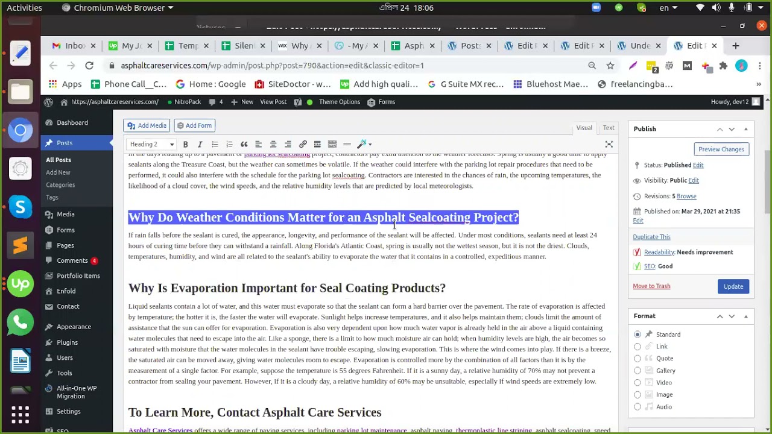Viewport: 772px width, 434px height.
Task: Move the Publish panel down
Action: (x=732, y=129)
